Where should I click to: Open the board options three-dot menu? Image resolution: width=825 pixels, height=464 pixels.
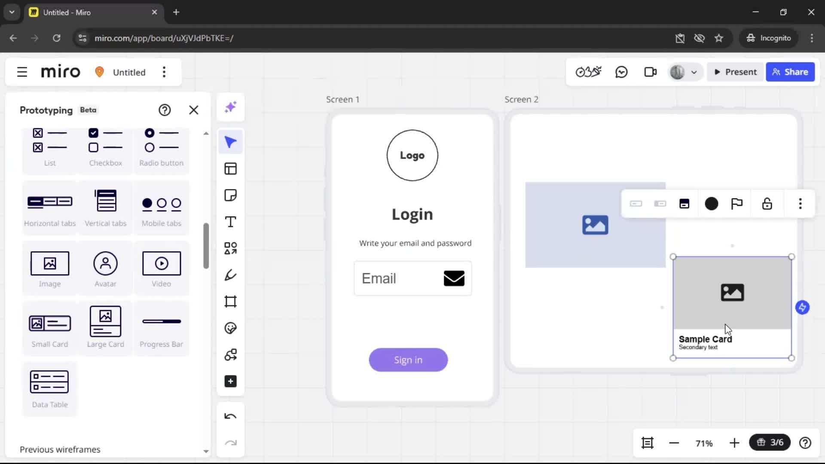[x=164, y=72]
